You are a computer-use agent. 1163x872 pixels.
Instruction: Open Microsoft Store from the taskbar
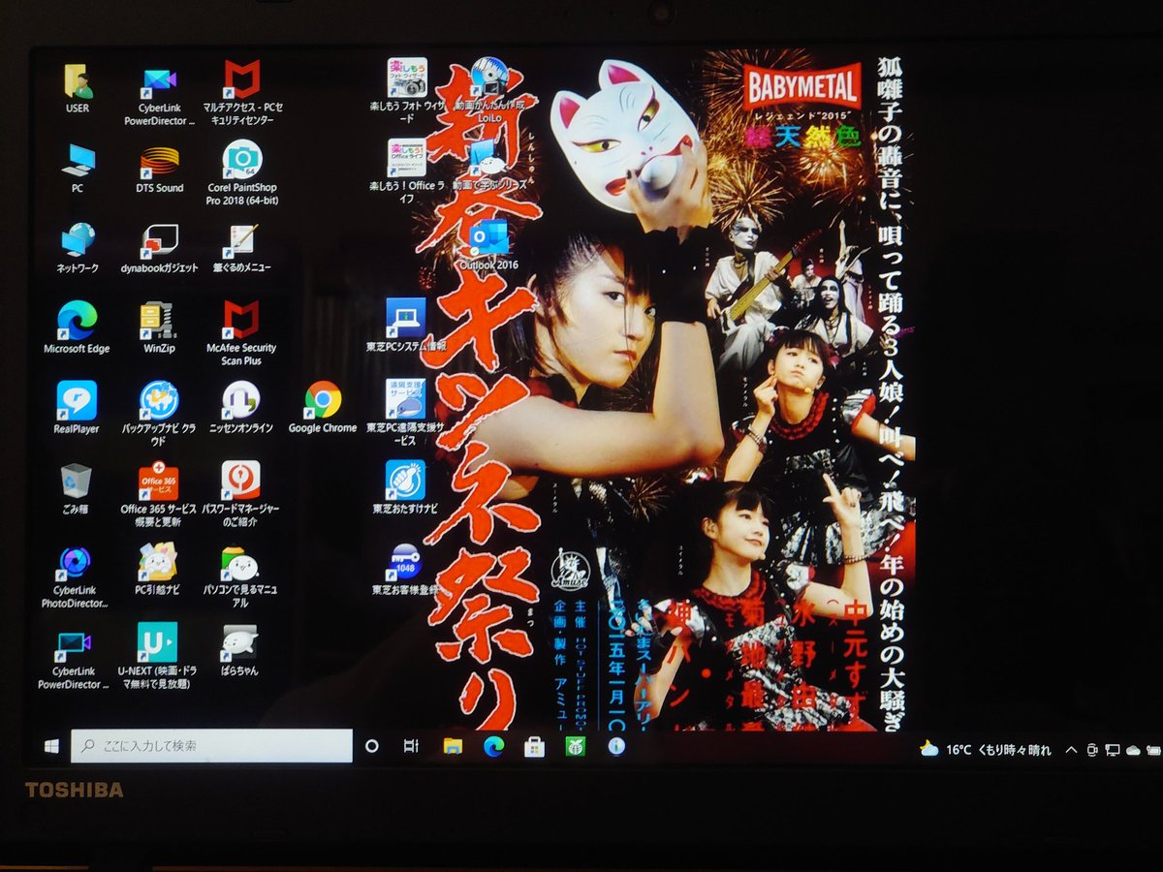pos(534,746)
